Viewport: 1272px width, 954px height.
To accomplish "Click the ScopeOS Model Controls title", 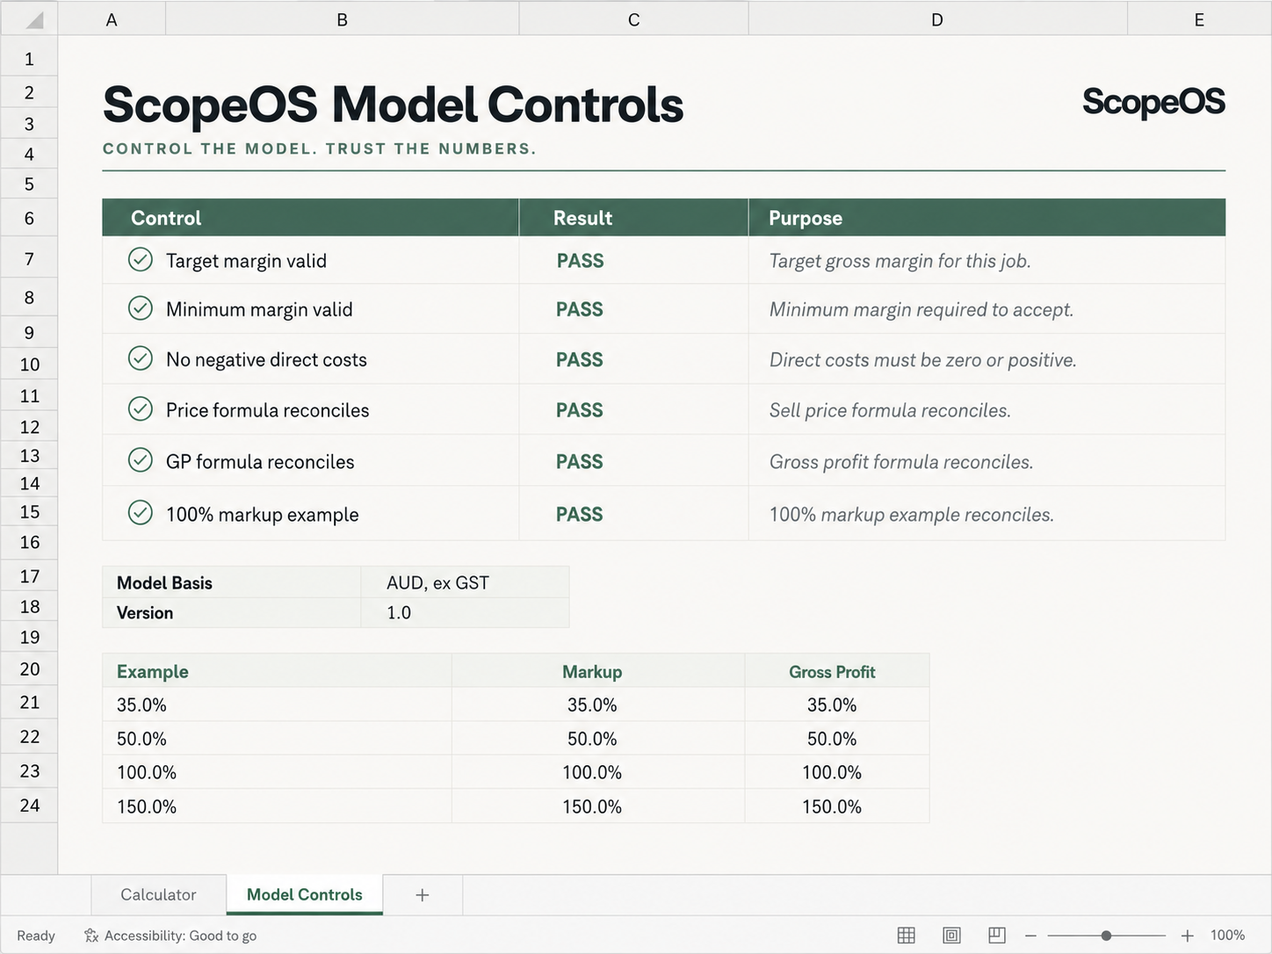I will pos(393,105).
